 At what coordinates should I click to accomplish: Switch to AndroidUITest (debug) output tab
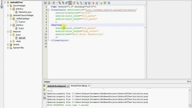click(79, 86)
